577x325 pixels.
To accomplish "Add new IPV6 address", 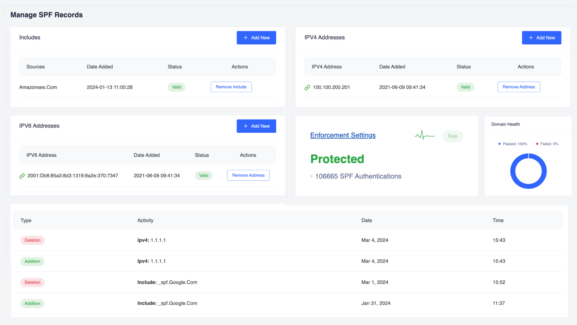I will [256, 126].
